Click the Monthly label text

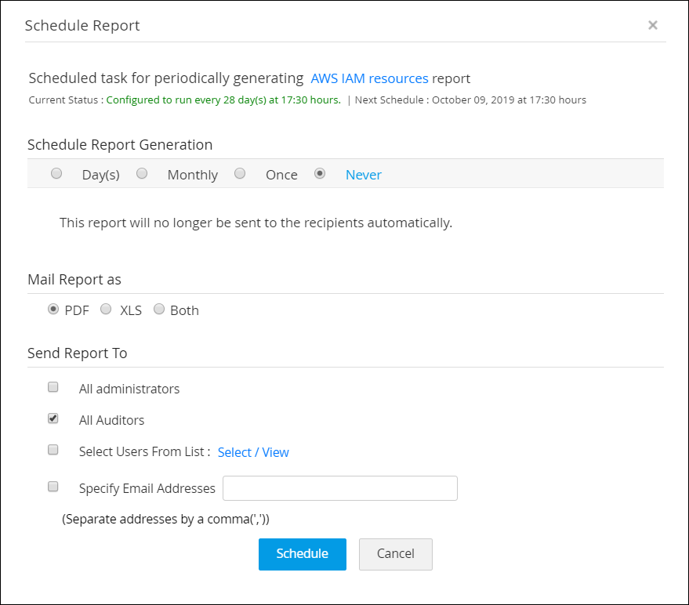click(193, 175)
